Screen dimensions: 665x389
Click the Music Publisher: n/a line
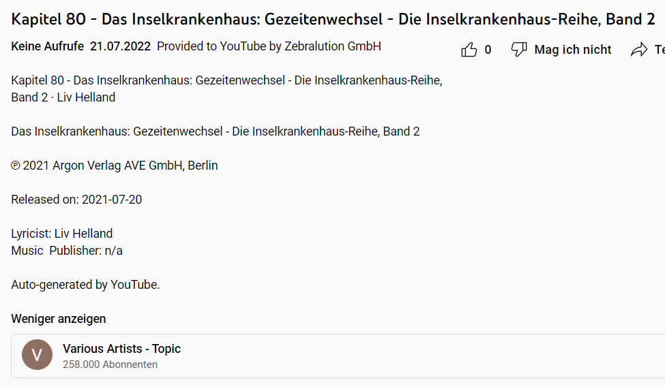tap(67, 251)
